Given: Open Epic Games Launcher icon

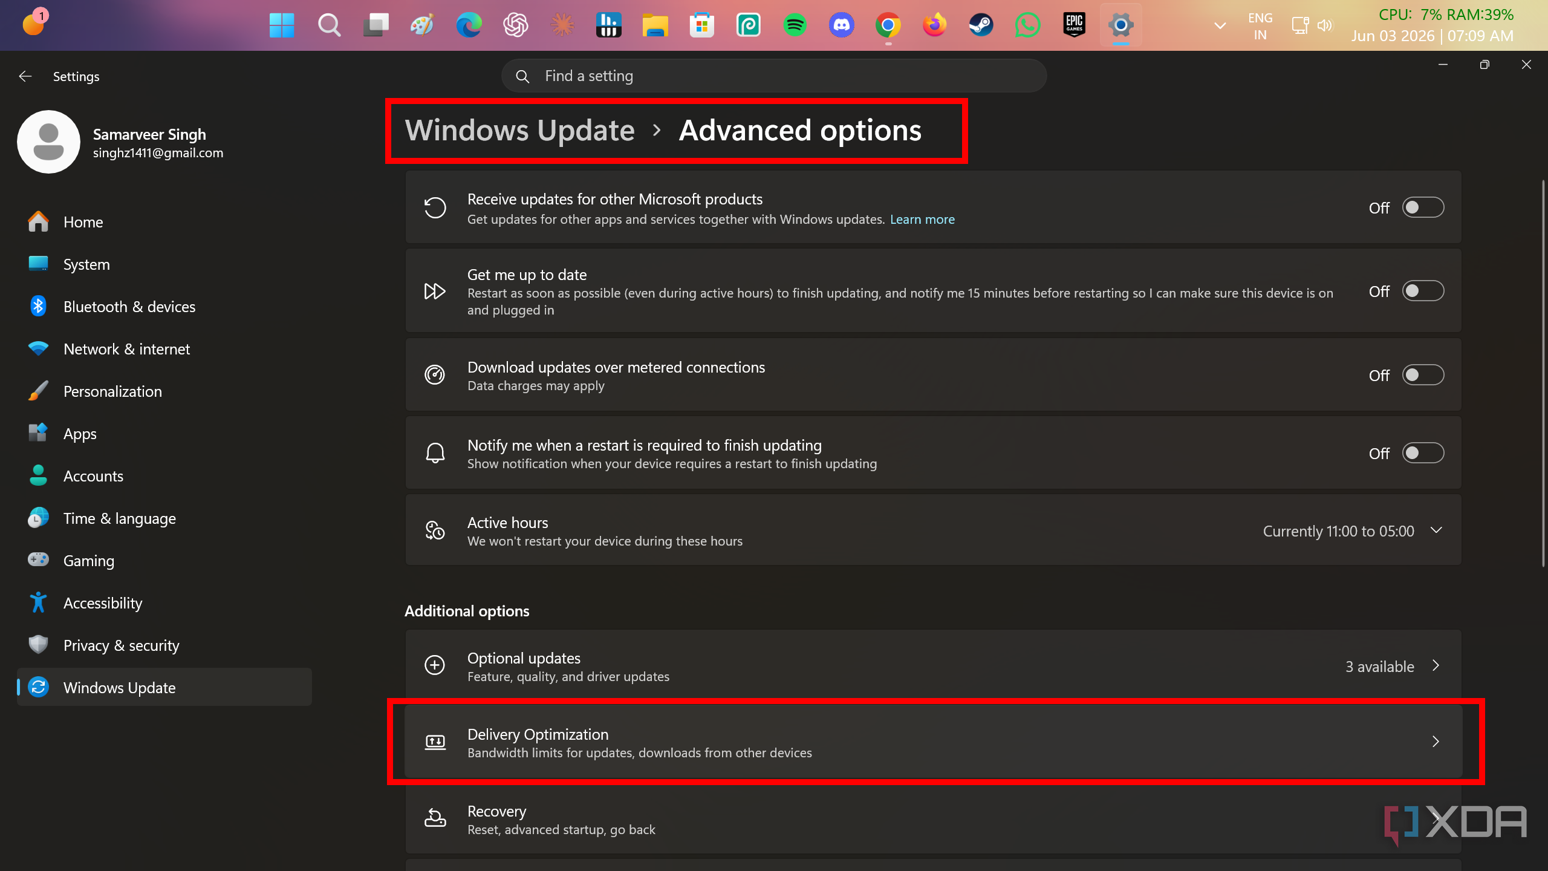Looking at the screenshot, I should point(1074,25).
